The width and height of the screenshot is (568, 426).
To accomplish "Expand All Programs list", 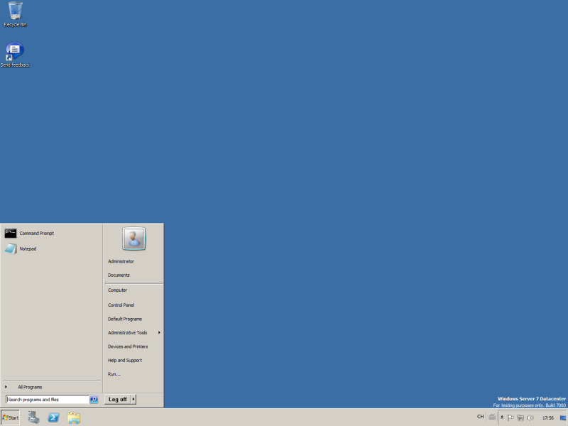I will click(52, 387).
